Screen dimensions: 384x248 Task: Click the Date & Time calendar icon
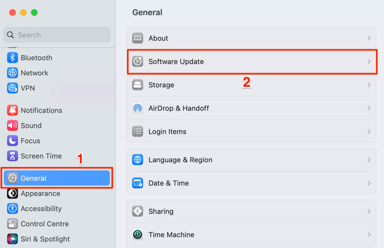pyautogui.click(x=138, y=183)
